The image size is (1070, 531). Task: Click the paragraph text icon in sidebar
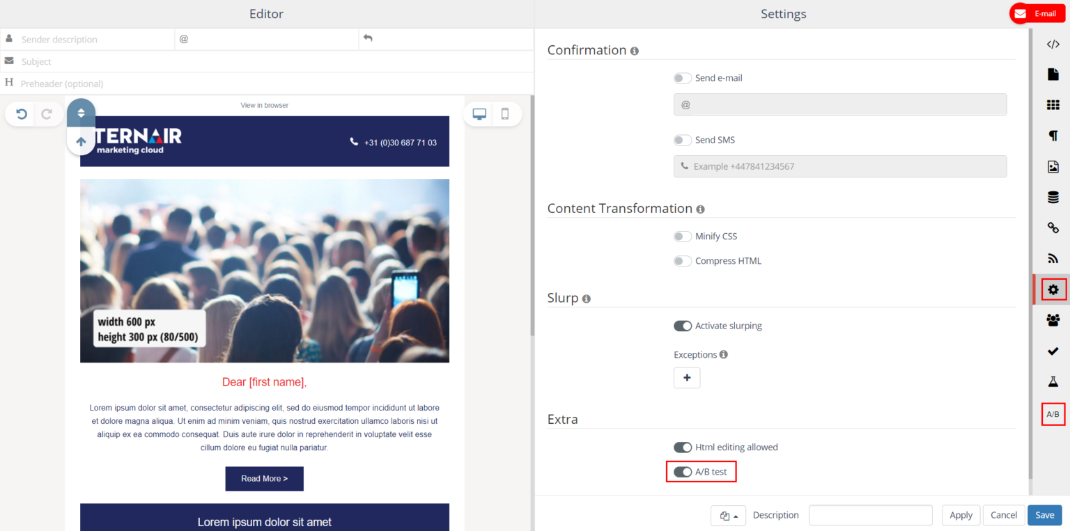pyautogui.click(x=1053, y=136)
